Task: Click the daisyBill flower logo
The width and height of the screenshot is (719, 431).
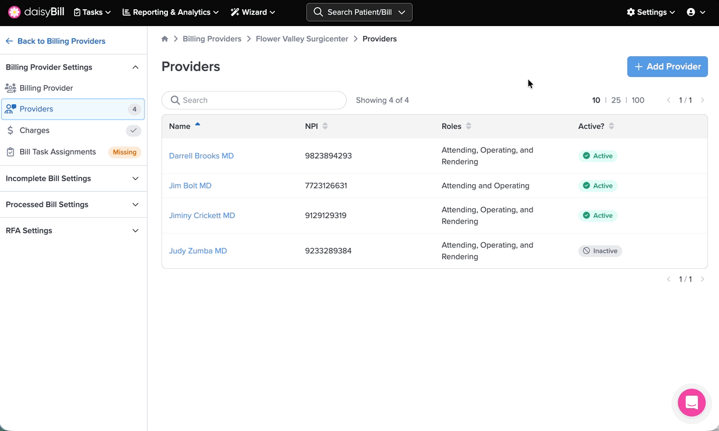Action: click(14, 12)
